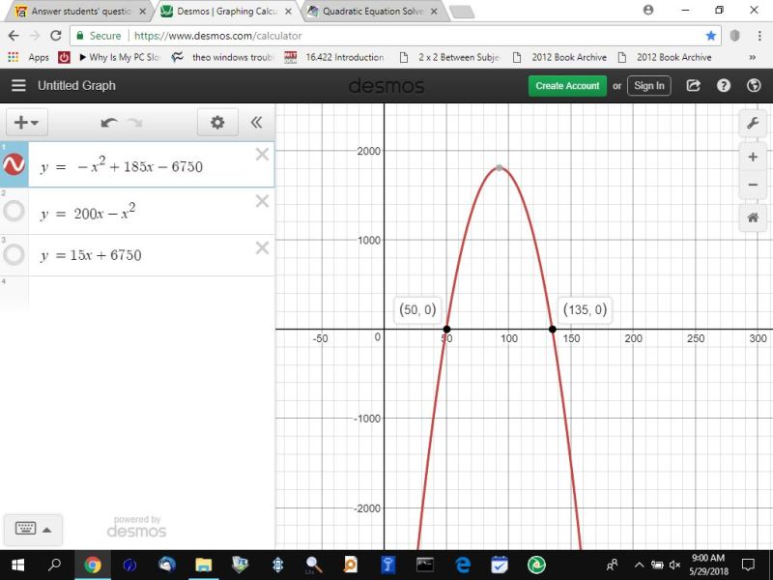
Task: Switch to the Quadratic Equation Solver tab
Action: pos(373,12)
